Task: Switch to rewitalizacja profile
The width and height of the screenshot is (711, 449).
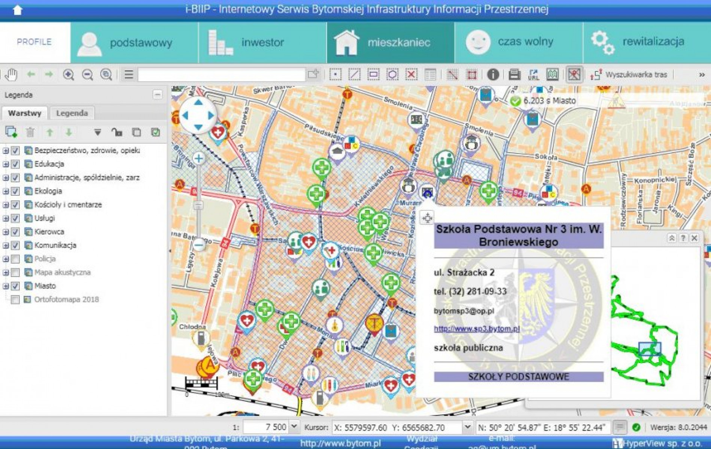Action: [647, 42]
